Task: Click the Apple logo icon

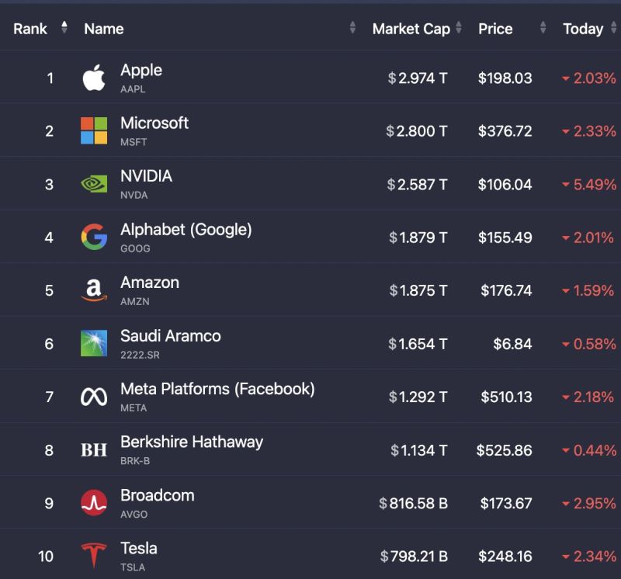Action: (94, 78)
